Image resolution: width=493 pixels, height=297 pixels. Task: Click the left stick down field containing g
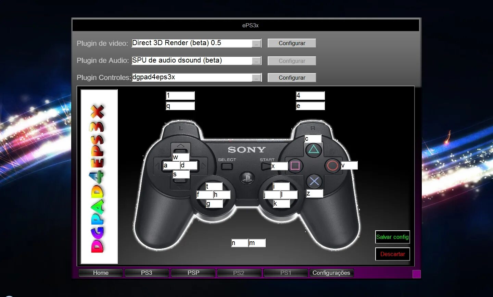pos(214,204)
